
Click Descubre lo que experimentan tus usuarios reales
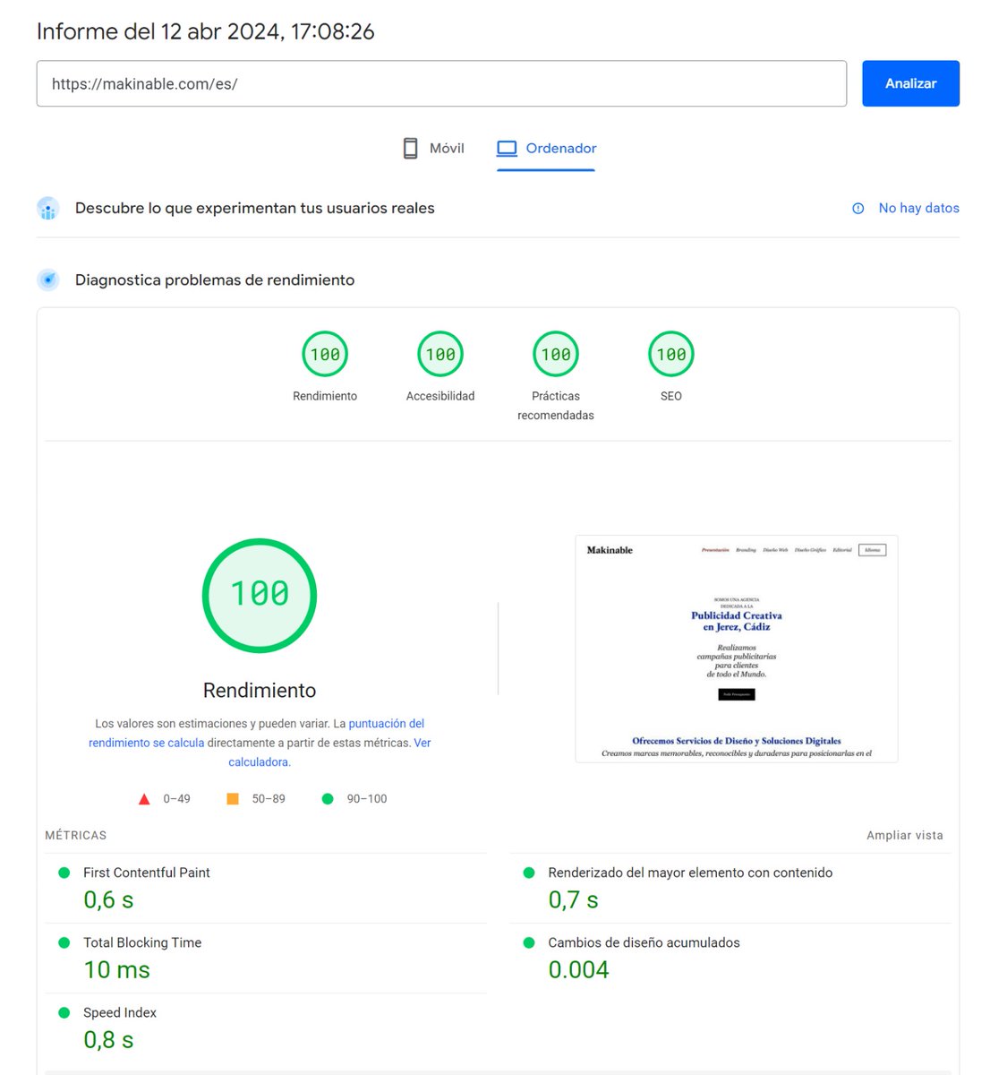tap(255, 208)
